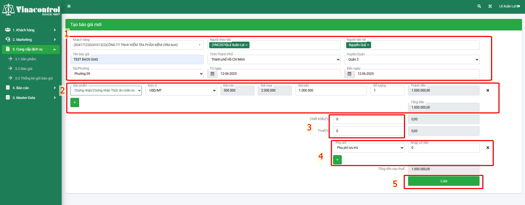Click the Đến ngày date field
The image size is (525, 205).
417,74
